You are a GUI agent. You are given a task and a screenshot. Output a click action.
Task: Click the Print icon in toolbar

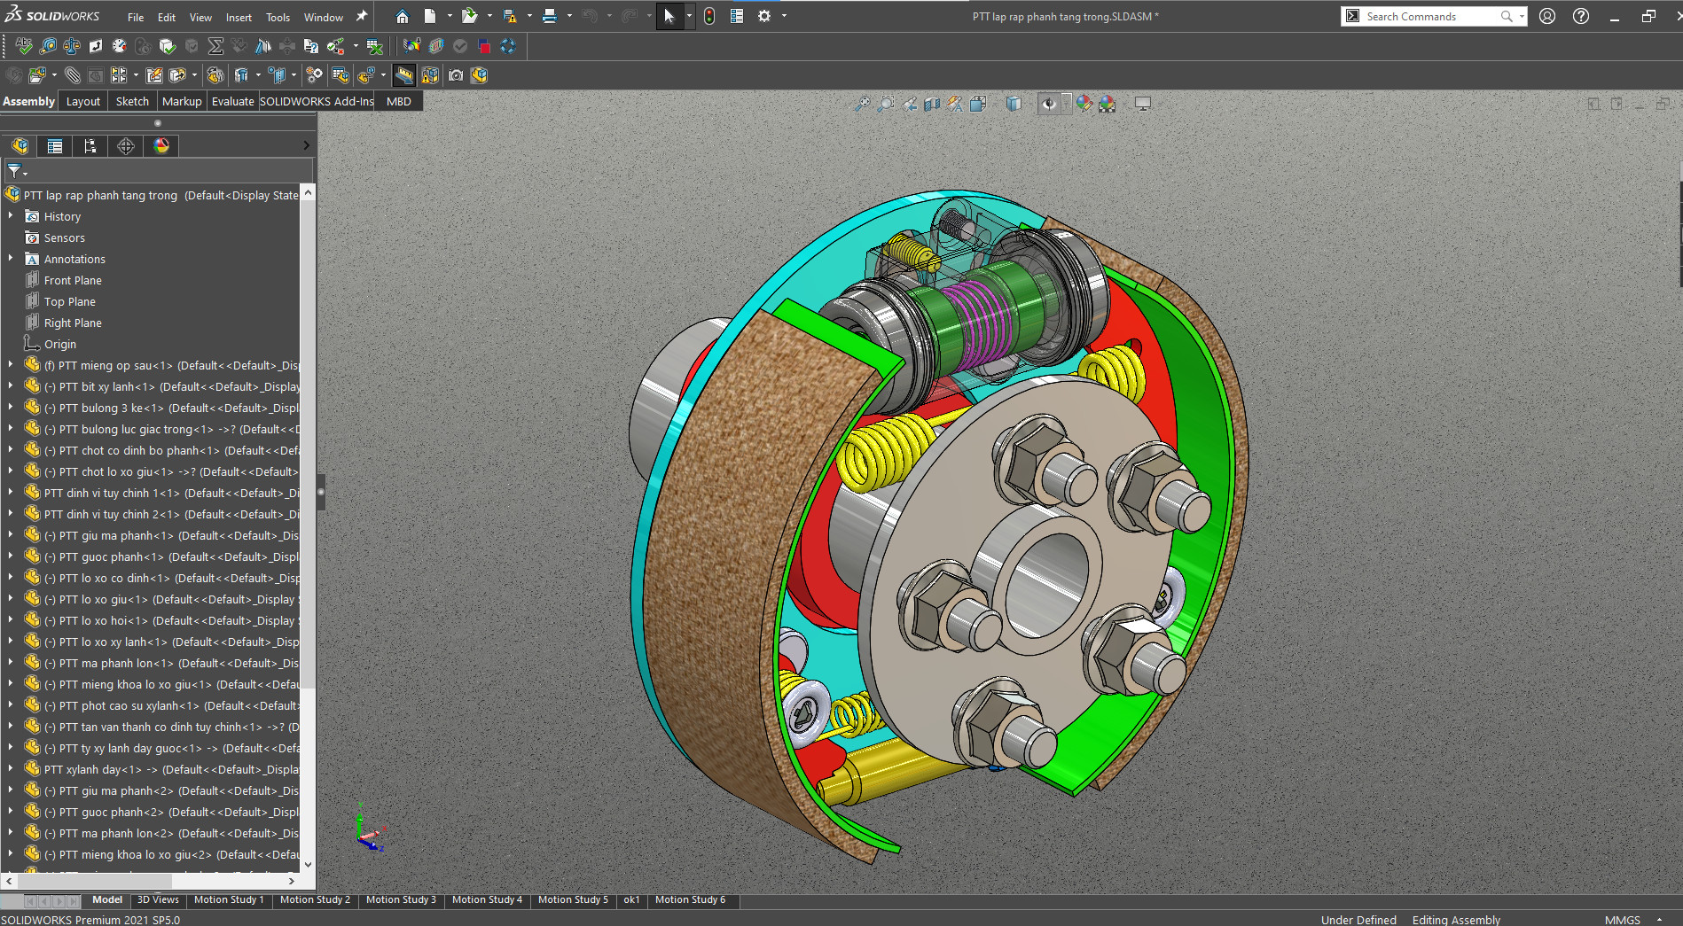tap(550, 16)
